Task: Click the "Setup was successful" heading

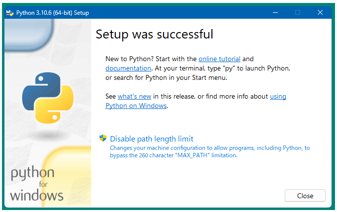Action: click(x=154, y=34)
